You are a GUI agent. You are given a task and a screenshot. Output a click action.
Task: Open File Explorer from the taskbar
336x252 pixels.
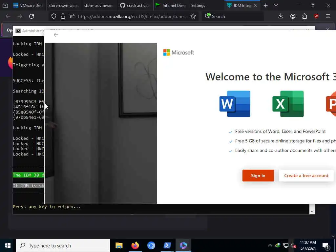point(119,245)
